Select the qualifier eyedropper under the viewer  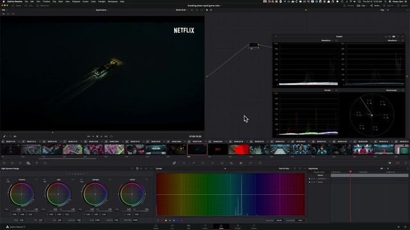[x=4, y=136]
